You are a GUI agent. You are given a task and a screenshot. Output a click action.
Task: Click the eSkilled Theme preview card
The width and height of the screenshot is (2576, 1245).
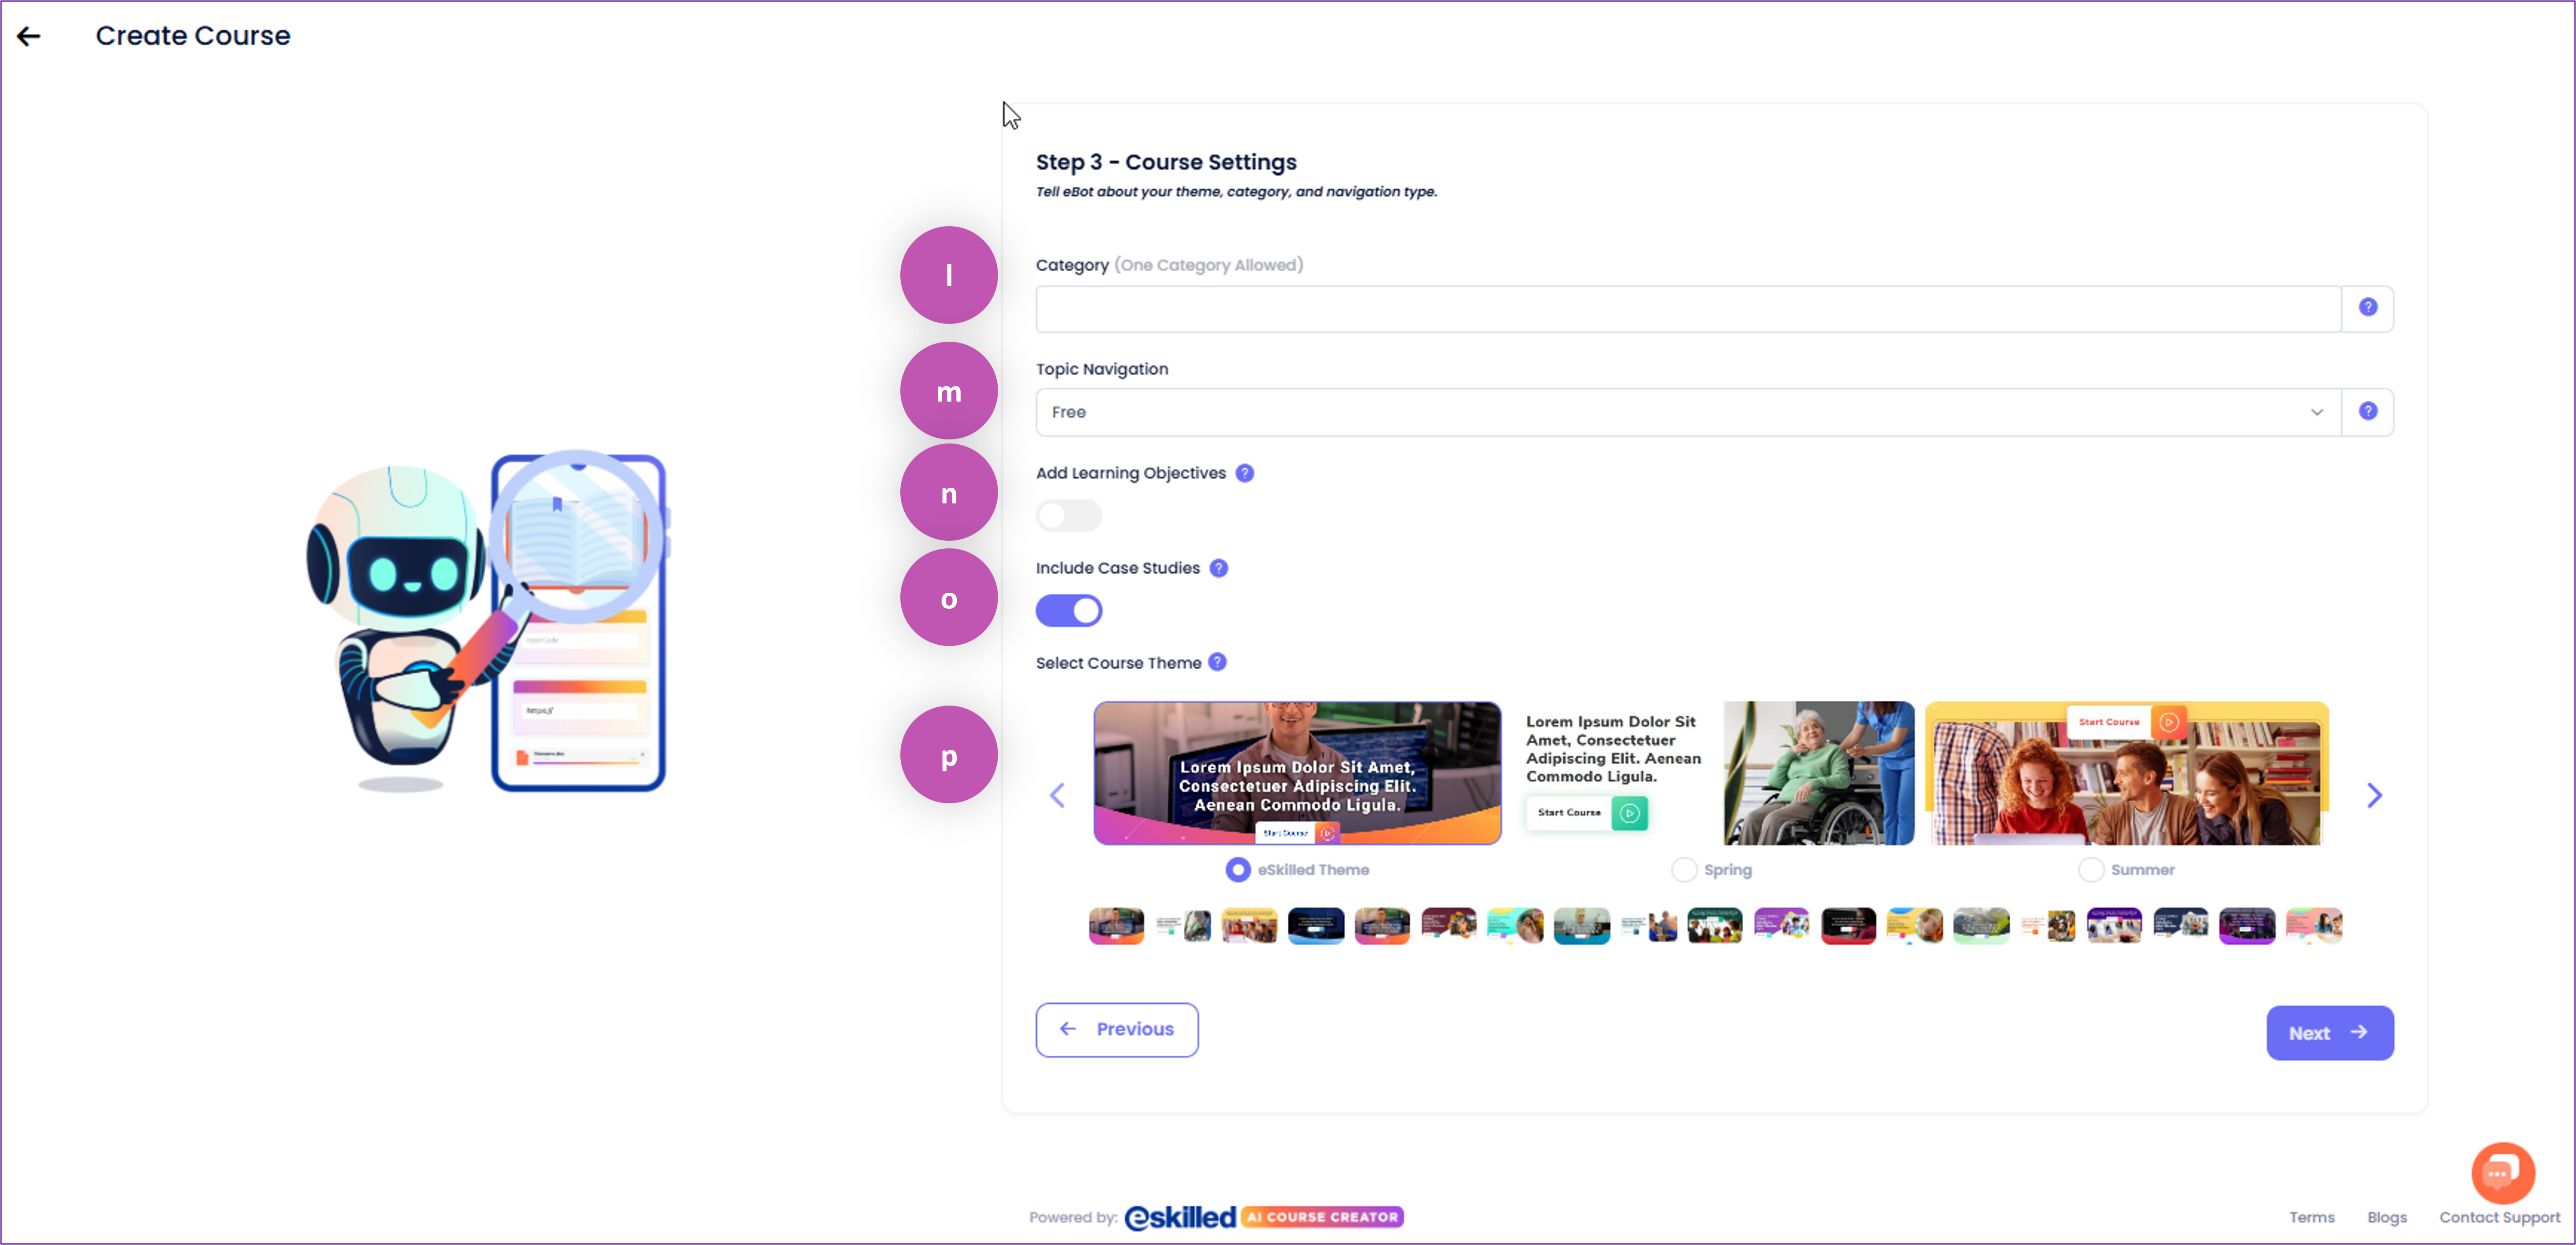(1297, 773)
